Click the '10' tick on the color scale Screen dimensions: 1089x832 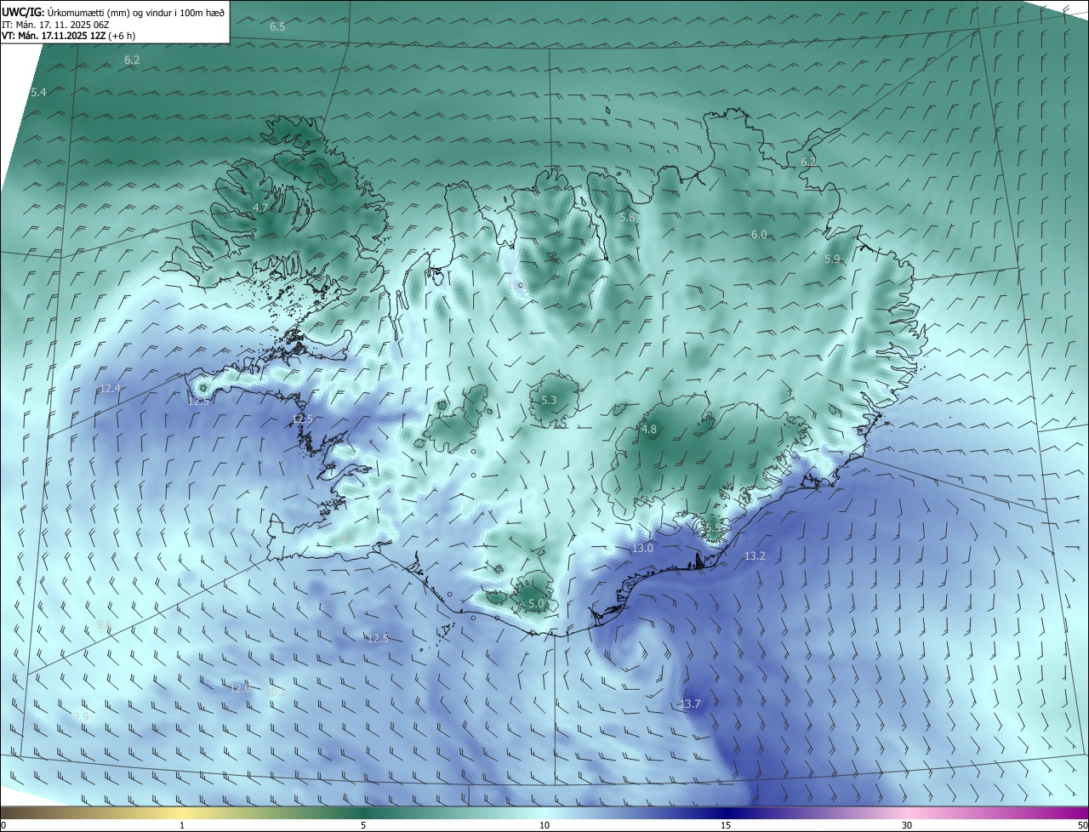544,825
